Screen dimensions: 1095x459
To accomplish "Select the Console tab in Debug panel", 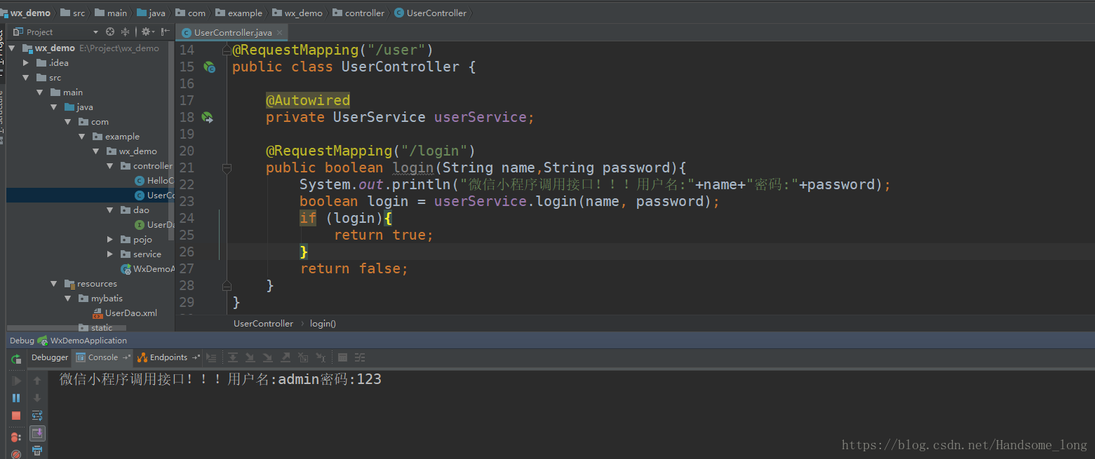I will tap(102, 357).
